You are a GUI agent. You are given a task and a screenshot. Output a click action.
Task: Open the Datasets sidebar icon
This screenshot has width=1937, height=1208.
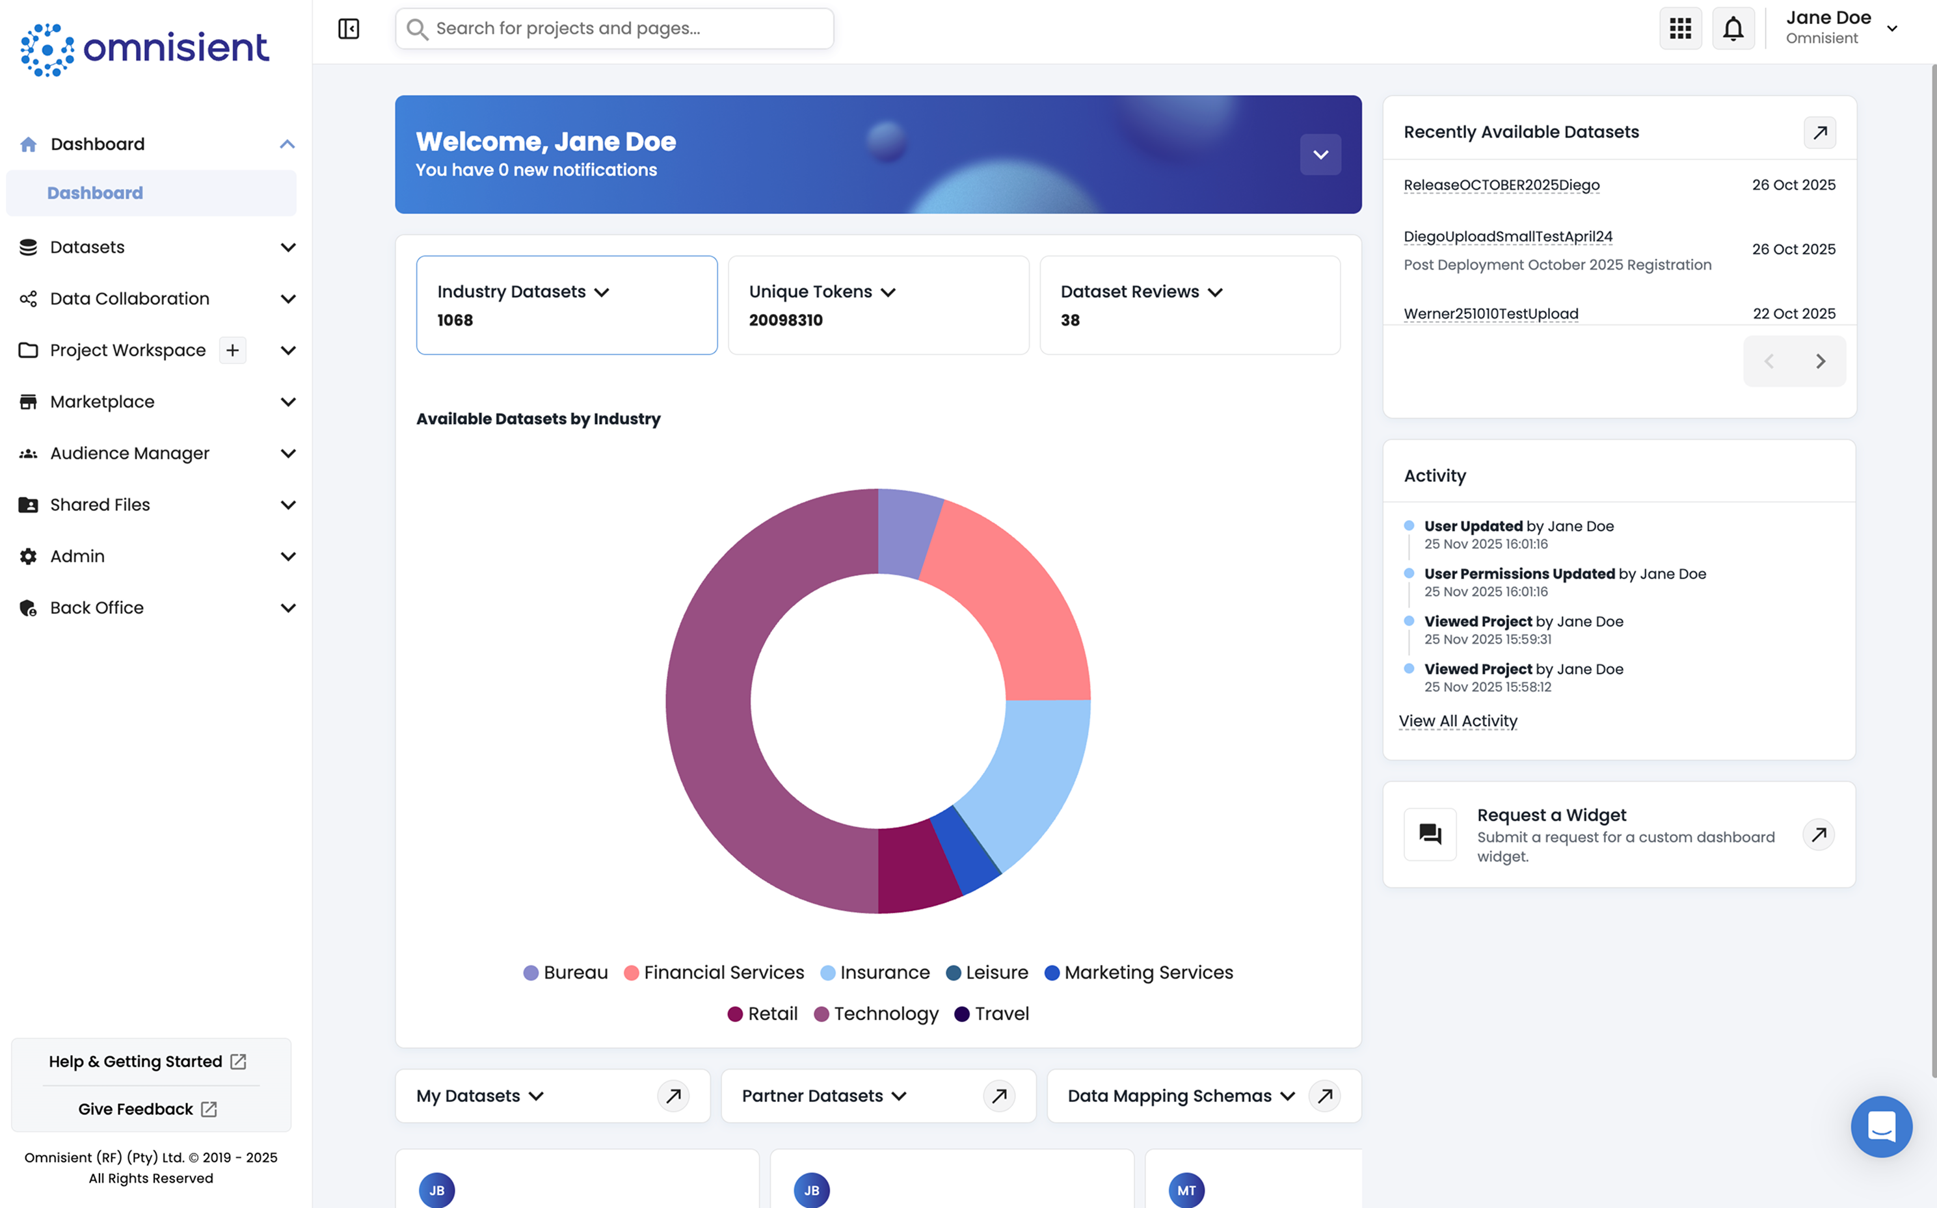29,247
